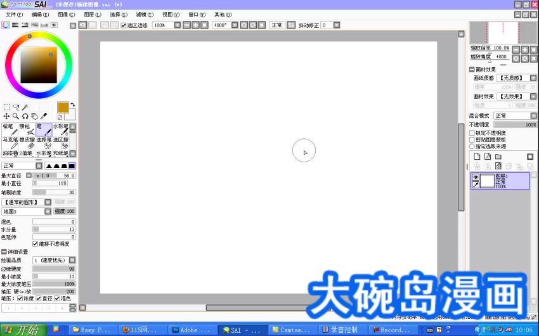Viewport: 539px width, 336px height.
Task: Open the 绘画品质 quality dropdown
Action: 72,260
